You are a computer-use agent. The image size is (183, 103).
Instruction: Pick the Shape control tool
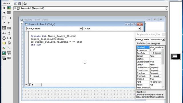pos(4,48)
